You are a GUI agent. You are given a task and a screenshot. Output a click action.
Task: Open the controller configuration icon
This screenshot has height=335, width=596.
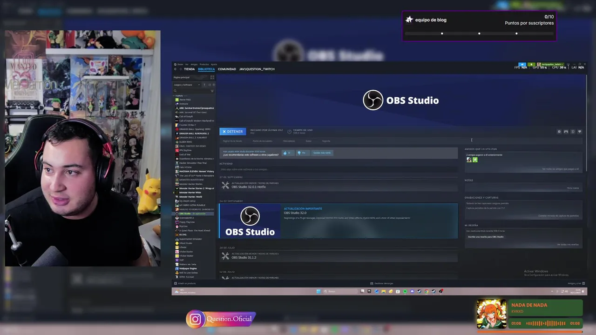tap(566, 132)
